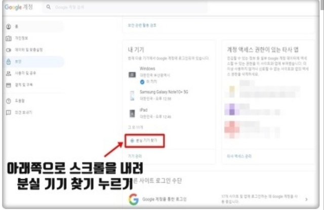Click the 보안 lock icon
Viewport: 324px width, 210px height.
8,62
